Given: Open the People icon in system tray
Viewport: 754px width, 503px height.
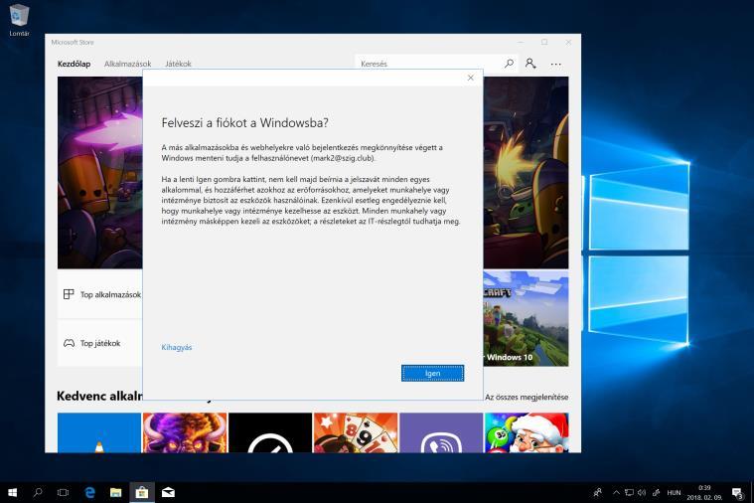Looking at the screenshot, I should 598,492.
